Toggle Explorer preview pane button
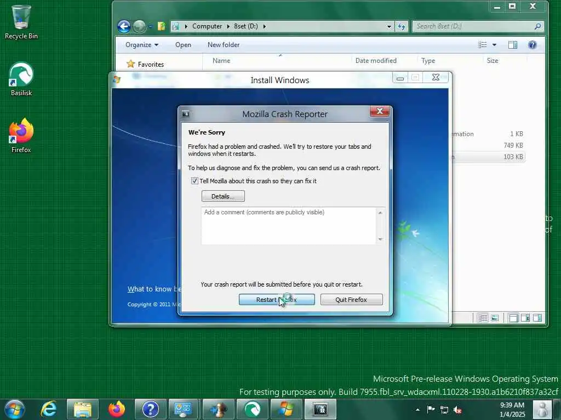The height and width of the screenshot is (420, 561). (513, 45)
